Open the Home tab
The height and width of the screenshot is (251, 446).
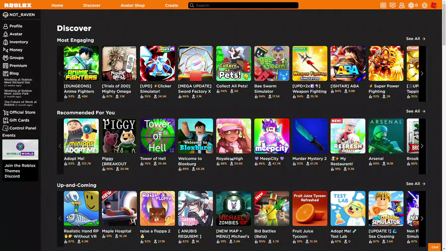(x=57, y=5)
